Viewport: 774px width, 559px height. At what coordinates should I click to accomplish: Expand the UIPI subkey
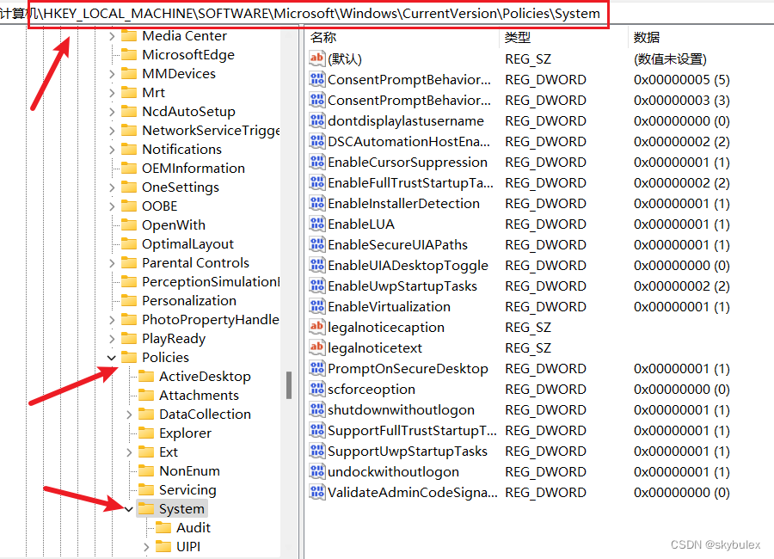(146, 547)
